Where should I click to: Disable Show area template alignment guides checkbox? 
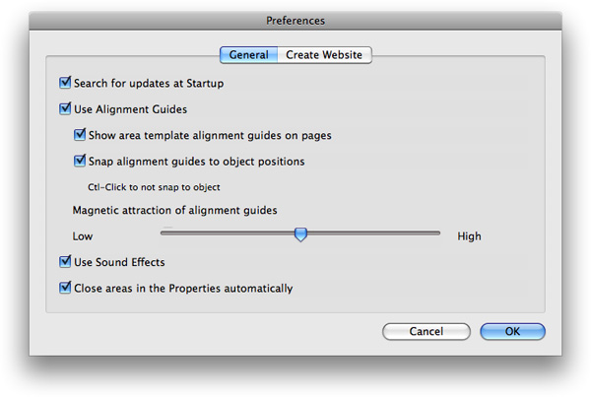[80, 135]
